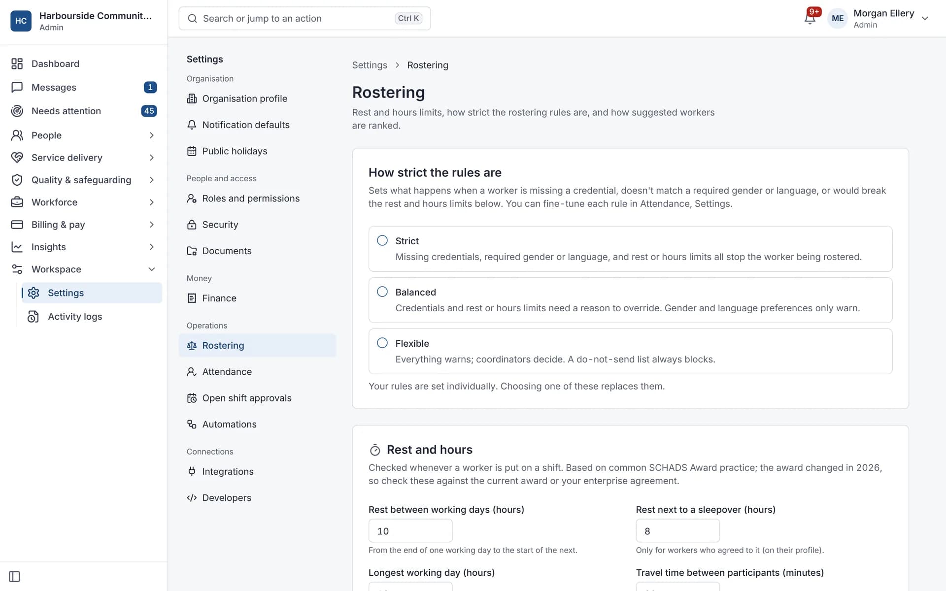This screenshot has height=591, width=946.
Task: Click the Public holidays calendar icon
Action: (192, 151)
